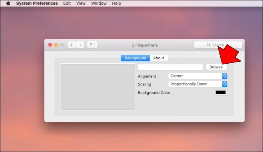Open the Alignment dropdown showing Center
263x152 pixels.
click(197, 76)
